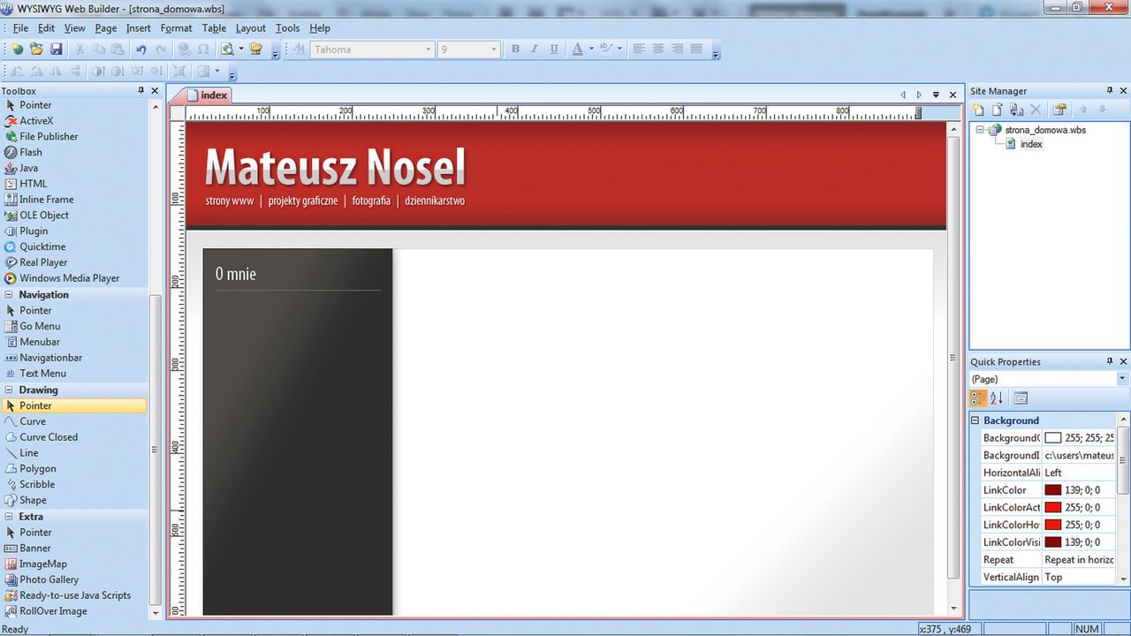Click the LinkColorActive red swatch
The image size is (1131, 636).
(x=1052, y=507)
